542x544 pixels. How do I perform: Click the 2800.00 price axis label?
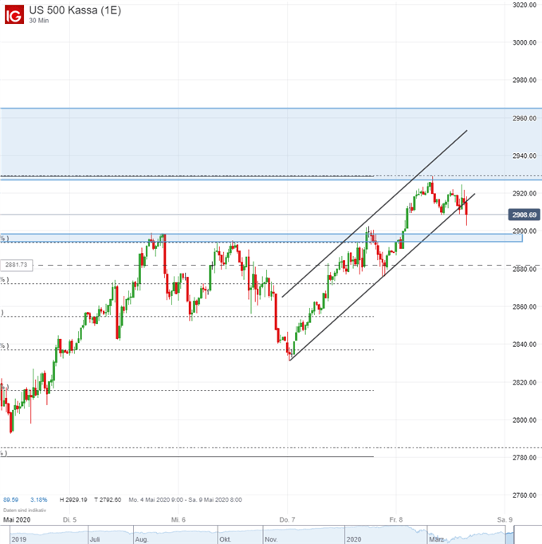[524, 420]
